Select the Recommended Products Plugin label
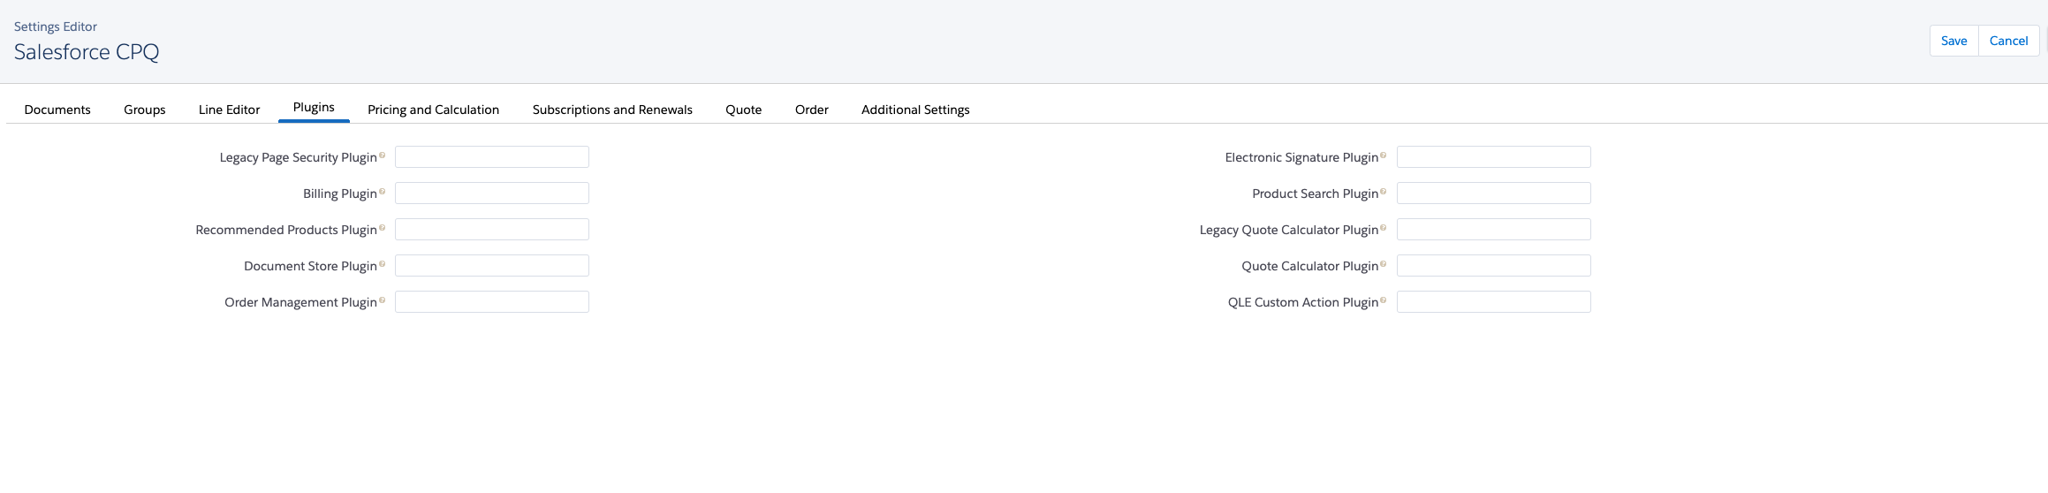This screenshot has height=493, width=2048. pos(286,230)
